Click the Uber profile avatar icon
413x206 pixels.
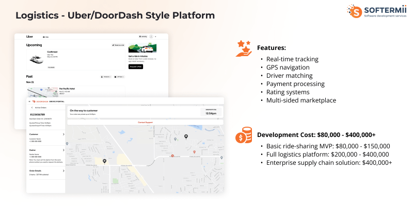151,37
